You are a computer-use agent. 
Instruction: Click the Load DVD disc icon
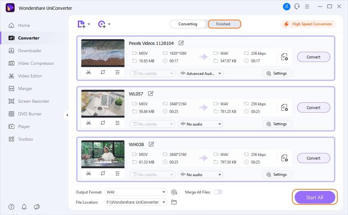102,24
